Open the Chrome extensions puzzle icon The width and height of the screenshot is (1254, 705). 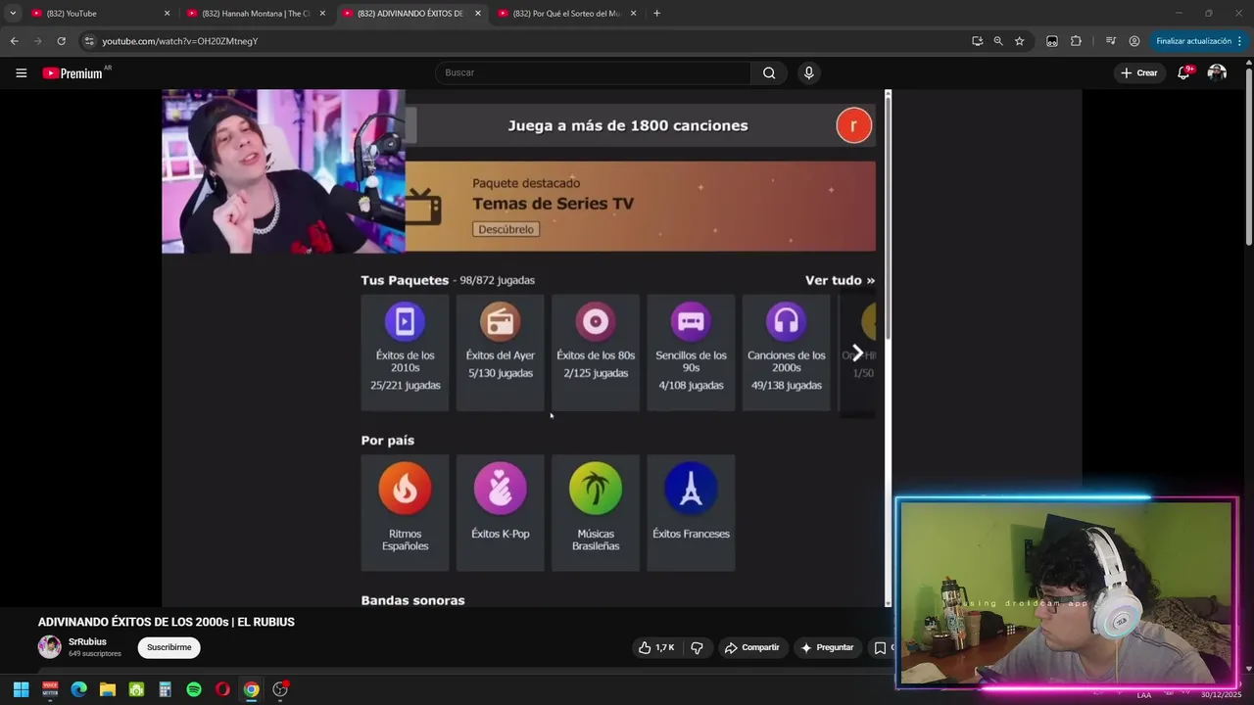(x=1076, y=41)
